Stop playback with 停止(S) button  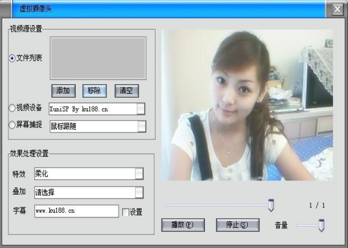coord(238,225)
